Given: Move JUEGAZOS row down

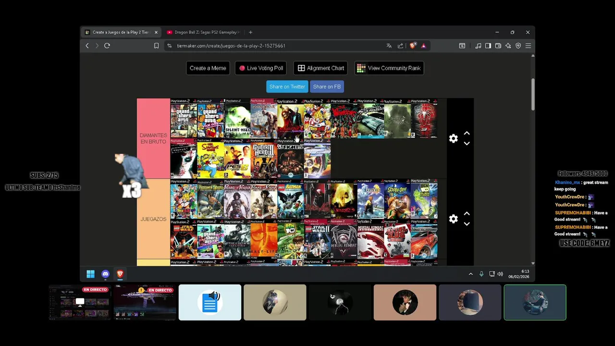Looking at the screenshot, I should point(467,224).
